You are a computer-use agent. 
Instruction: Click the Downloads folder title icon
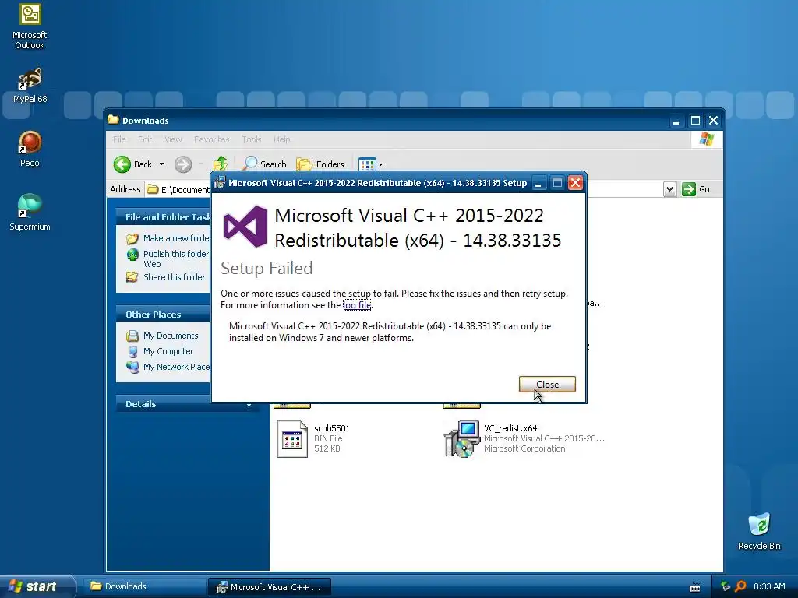coord(113,120)
